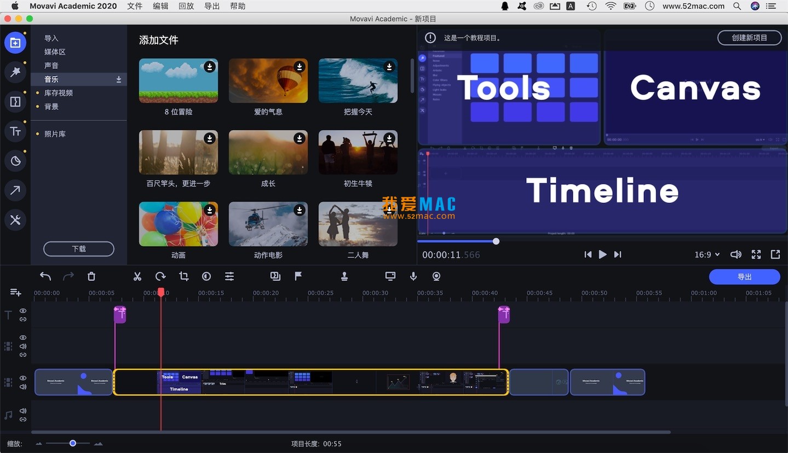The image size is (788, 453).
Task: Select the 动作电影 helicopter thumbnail
Action: pos(268,224)
